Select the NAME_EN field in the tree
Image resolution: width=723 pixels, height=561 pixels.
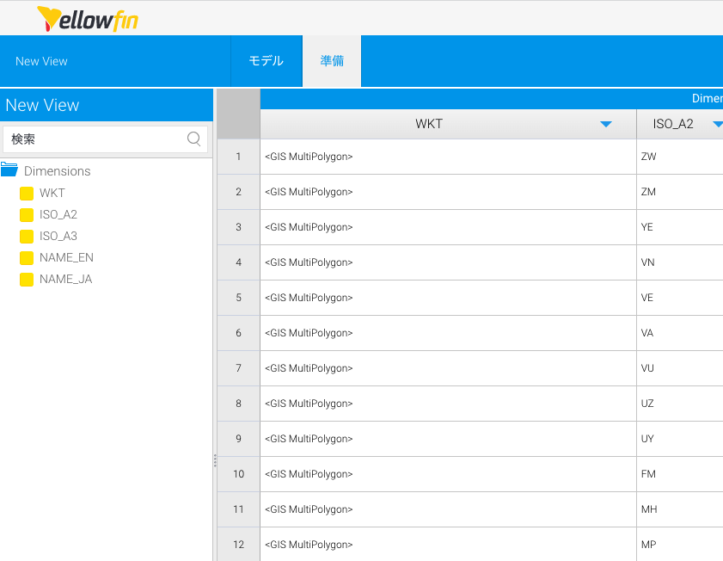(x=66, y=257)
